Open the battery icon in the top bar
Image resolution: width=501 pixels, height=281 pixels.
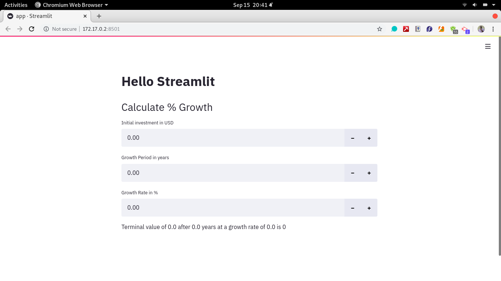coord(485,5)
